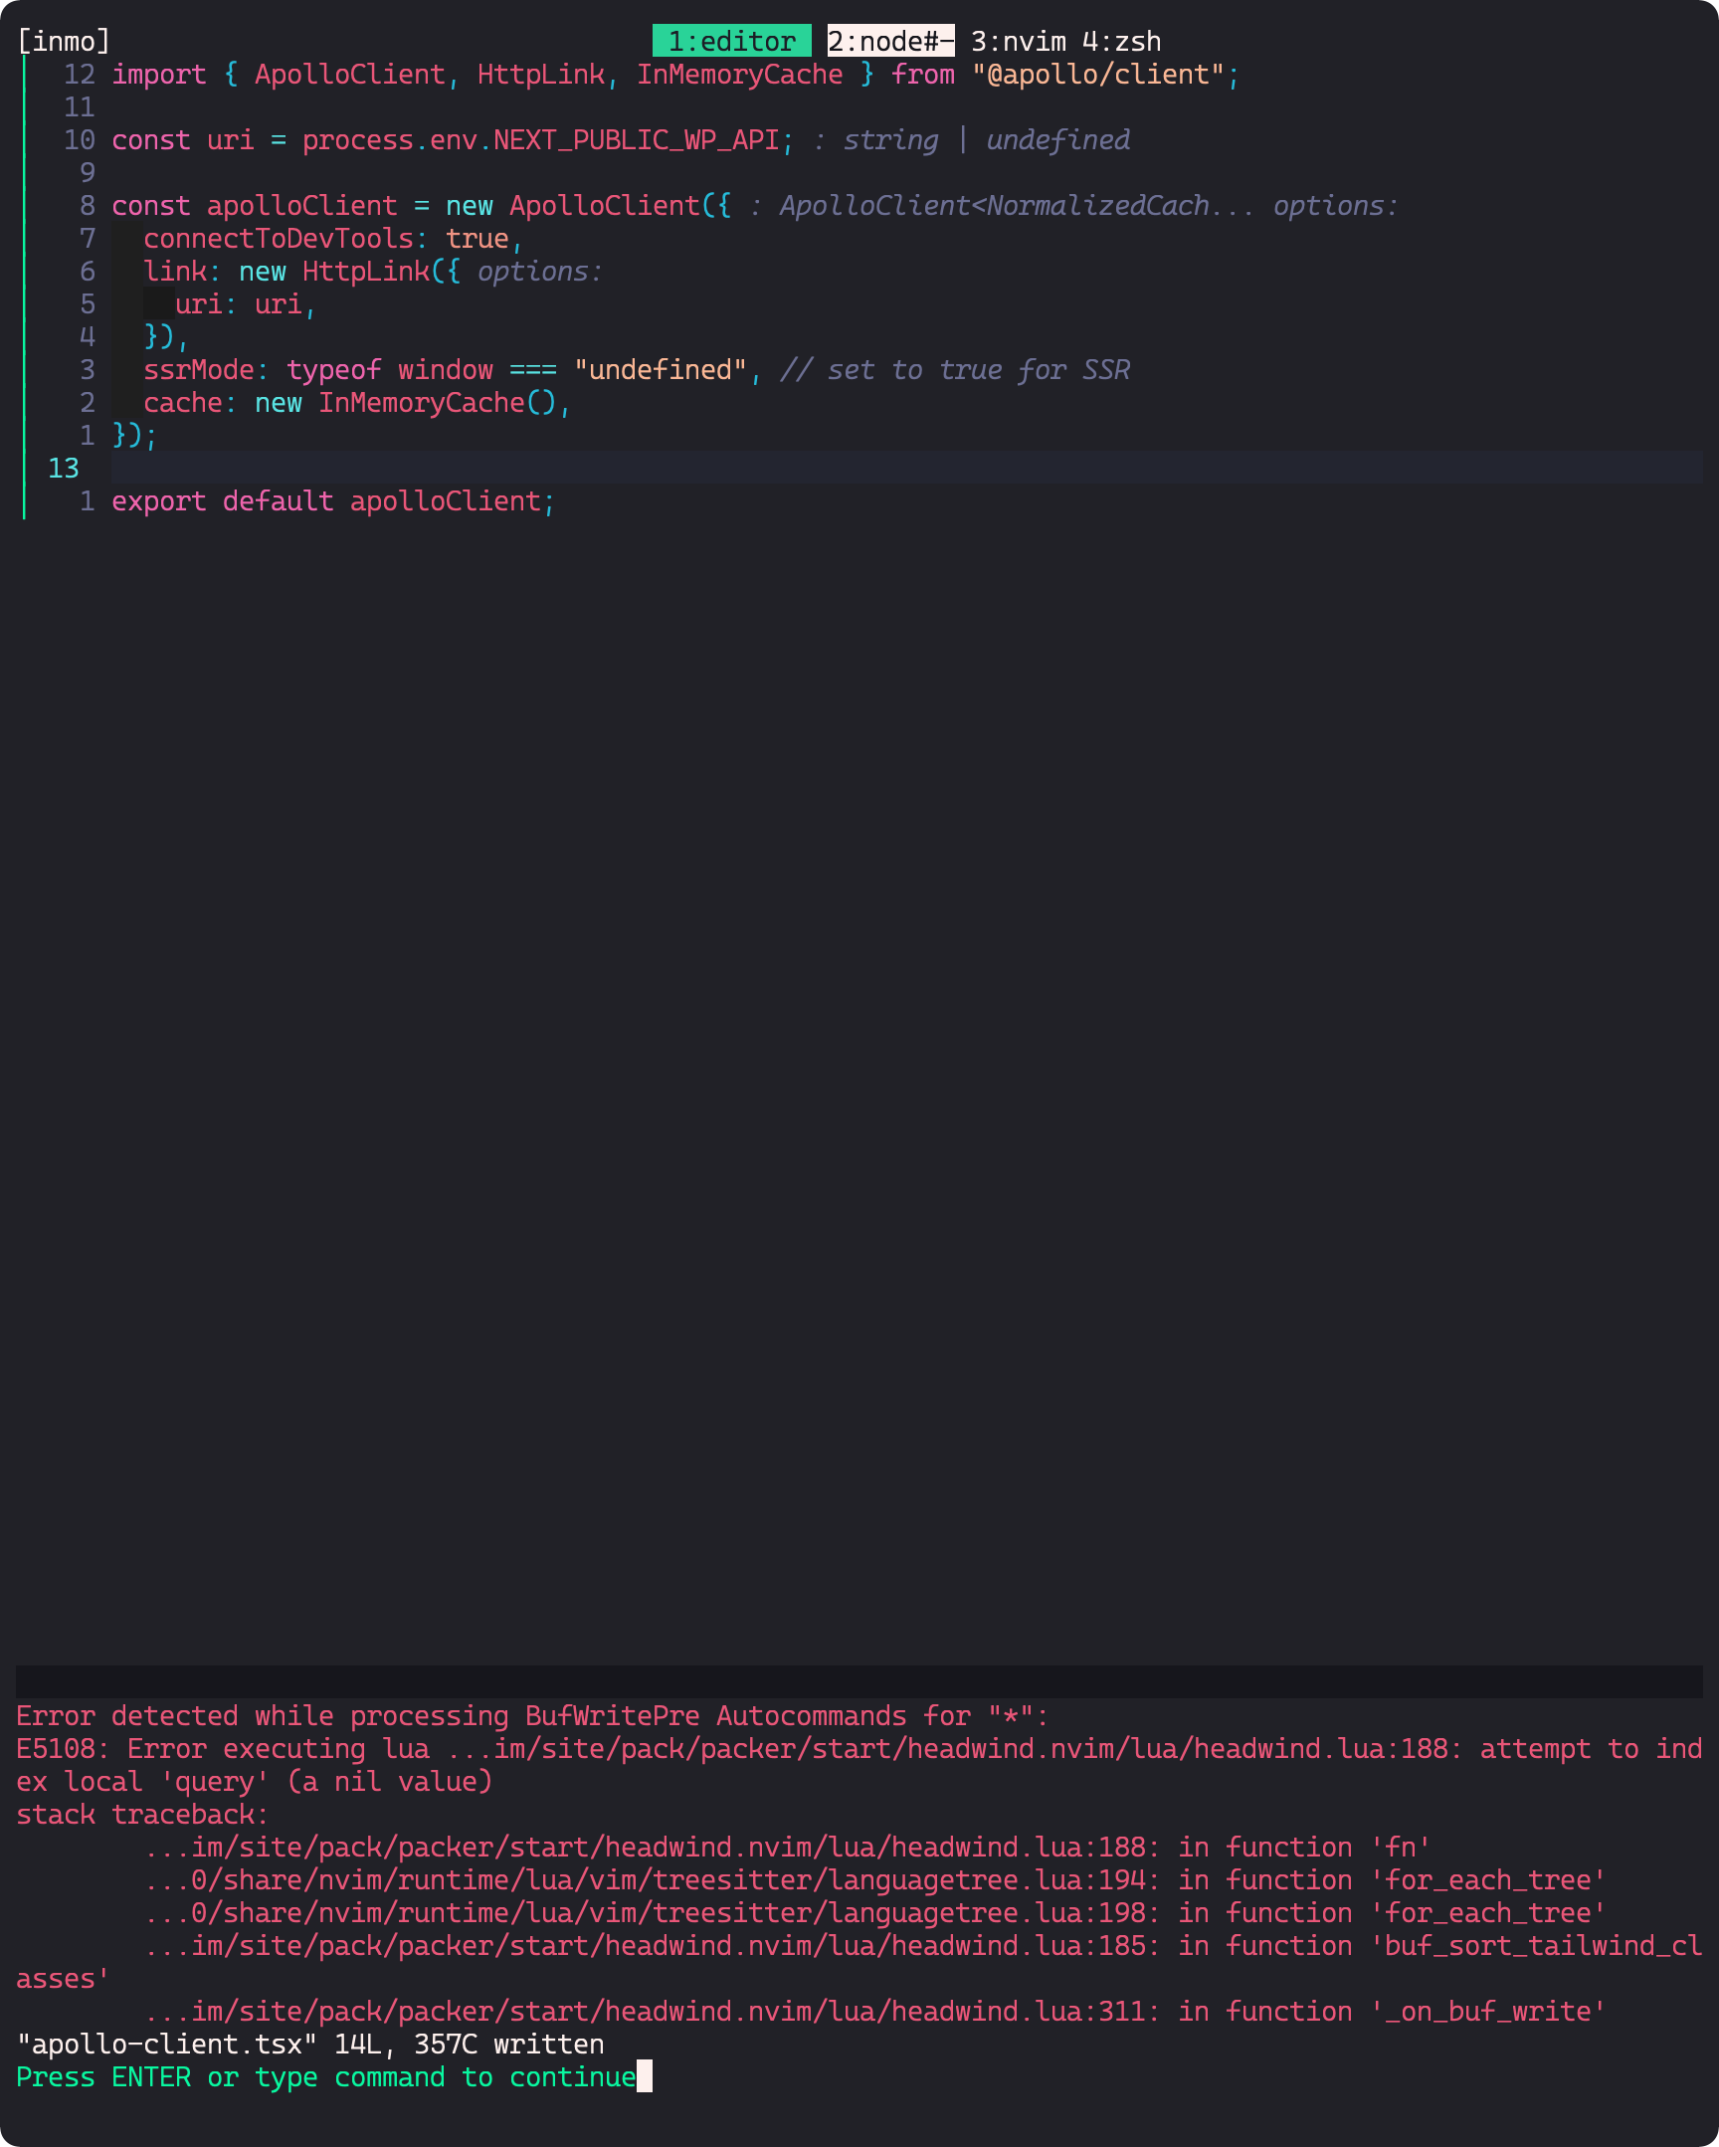Screen dimensions: 1719x2147
Task: Click the E5108 error line
Action: click(x=859, y=1765)
